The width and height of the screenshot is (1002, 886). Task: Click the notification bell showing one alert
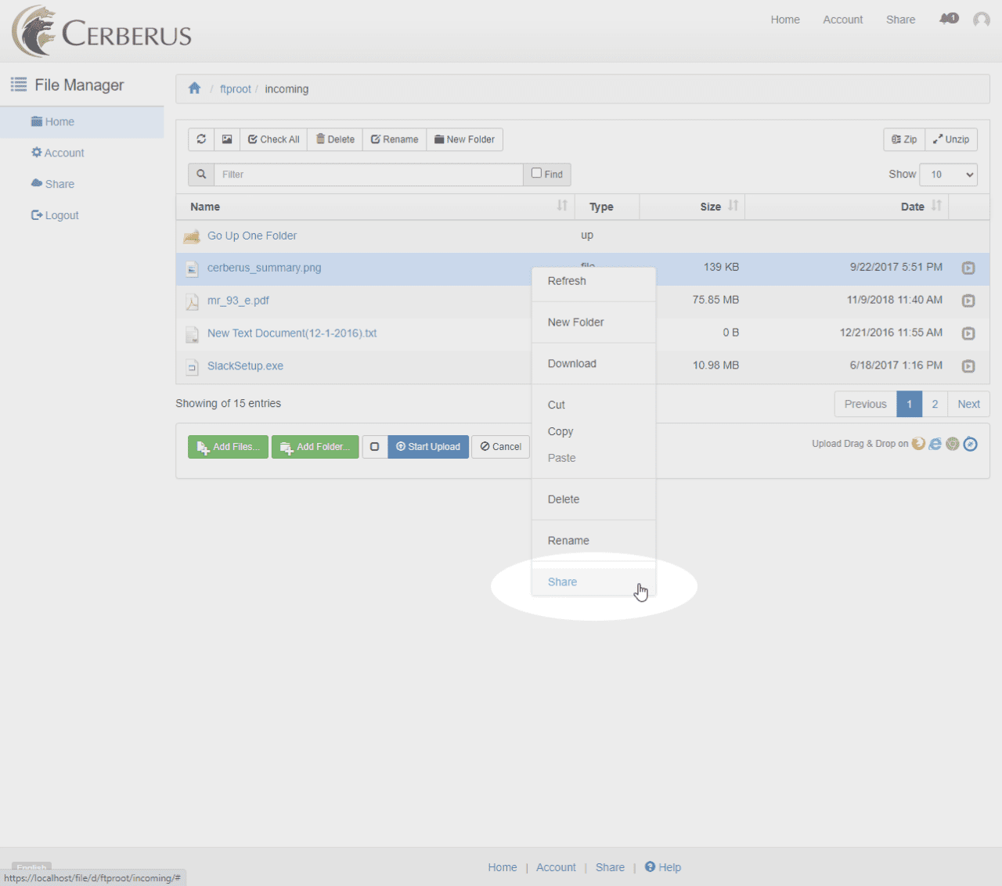point(948,19)
